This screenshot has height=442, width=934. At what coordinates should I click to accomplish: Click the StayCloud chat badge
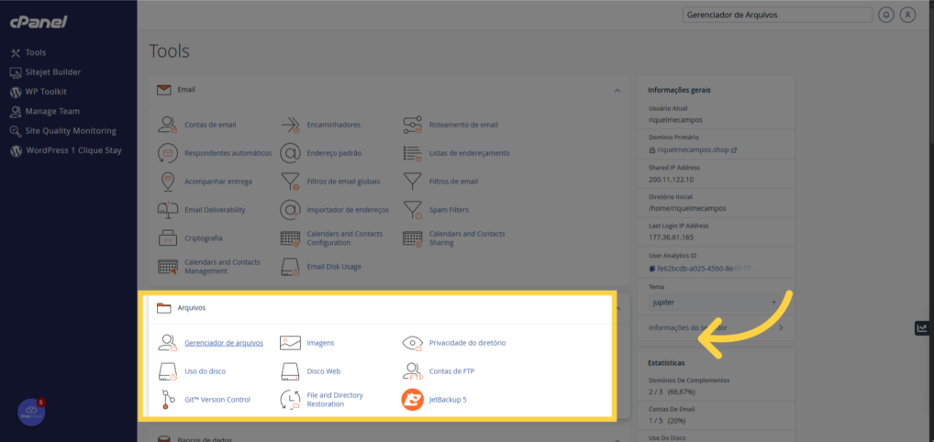click(31, 413)
